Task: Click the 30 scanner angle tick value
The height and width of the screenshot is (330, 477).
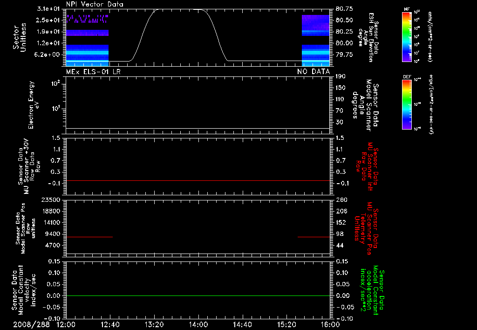Action: [340, 123]
